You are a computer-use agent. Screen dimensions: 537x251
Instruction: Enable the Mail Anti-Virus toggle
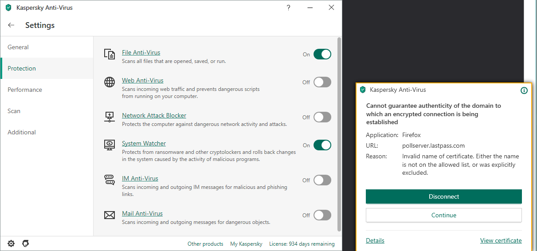tap(322, 215)
